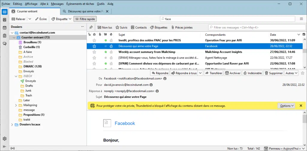Viewport: 307px width, 151px height.
Task: Expand Dossiers locaux
Action: pos(12,124)
